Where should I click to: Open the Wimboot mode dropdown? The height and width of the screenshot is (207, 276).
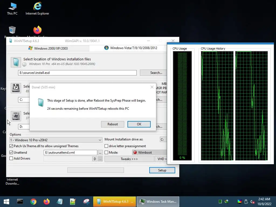coord(149,153)
